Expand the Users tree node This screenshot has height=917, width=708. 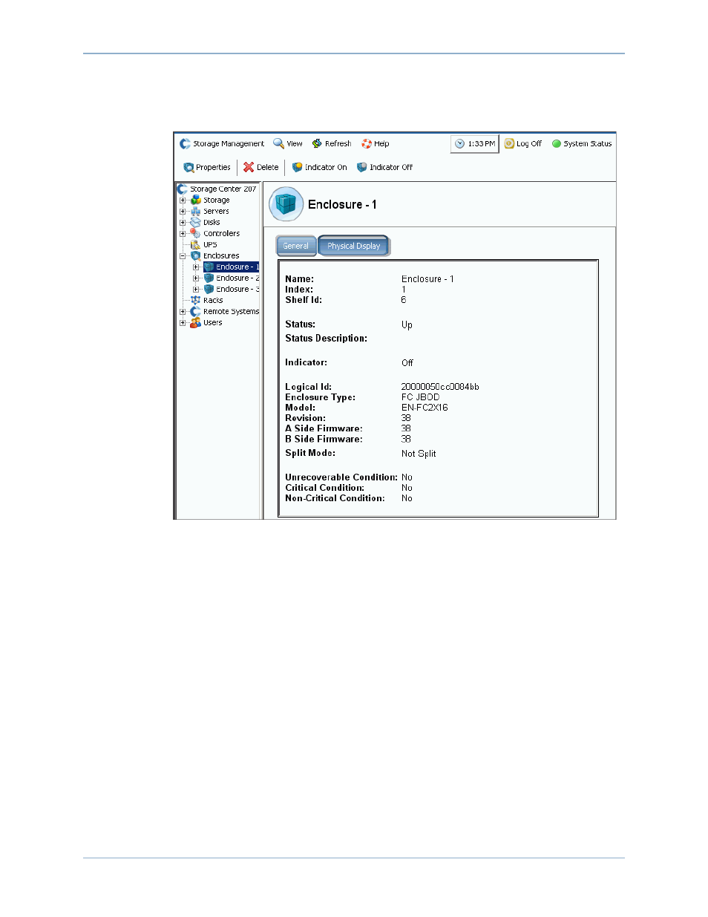183,323
